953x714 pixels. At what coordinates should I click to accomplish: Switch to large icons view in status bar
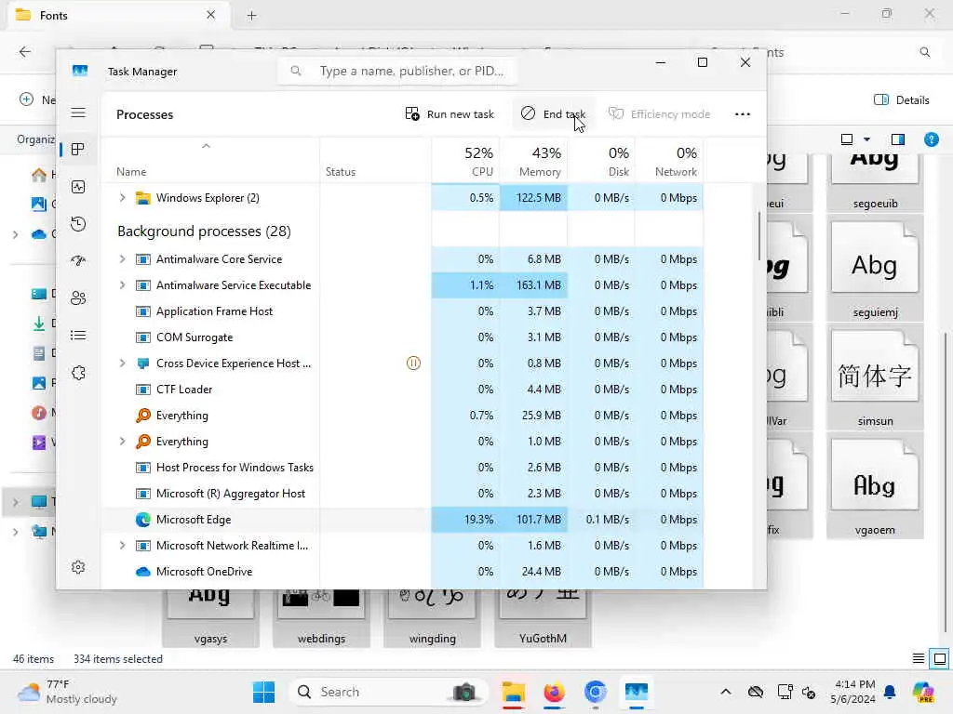pyautogui.click(x=940, y=659)
